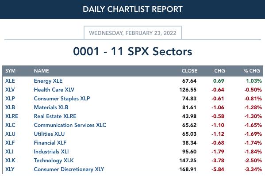
Task: Click the % CHG column header
Action: coord(252,71)
